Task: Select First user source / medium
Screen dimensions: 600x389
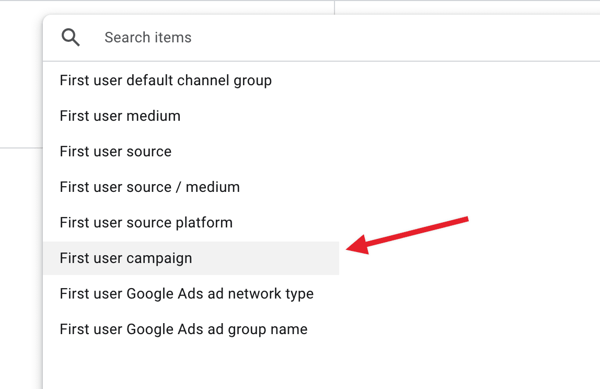Action: (149, 187)
